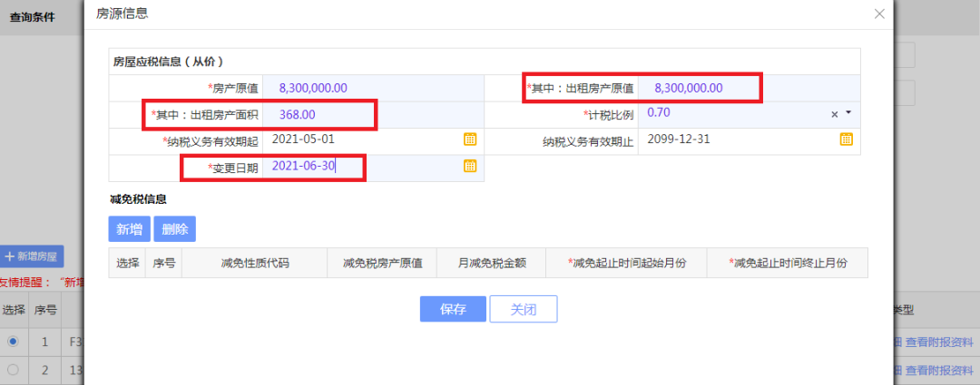Edit the 其中：出租房产原值 field
The image size is (980, 385).
749,88
